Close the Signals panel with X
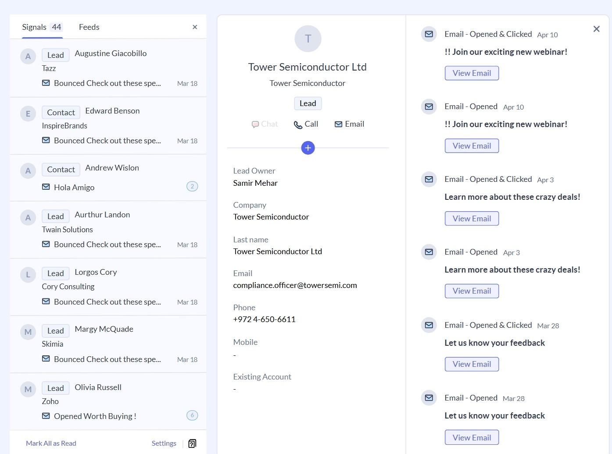612x454 pixels. pyautogui.click(x=195, y=27)
